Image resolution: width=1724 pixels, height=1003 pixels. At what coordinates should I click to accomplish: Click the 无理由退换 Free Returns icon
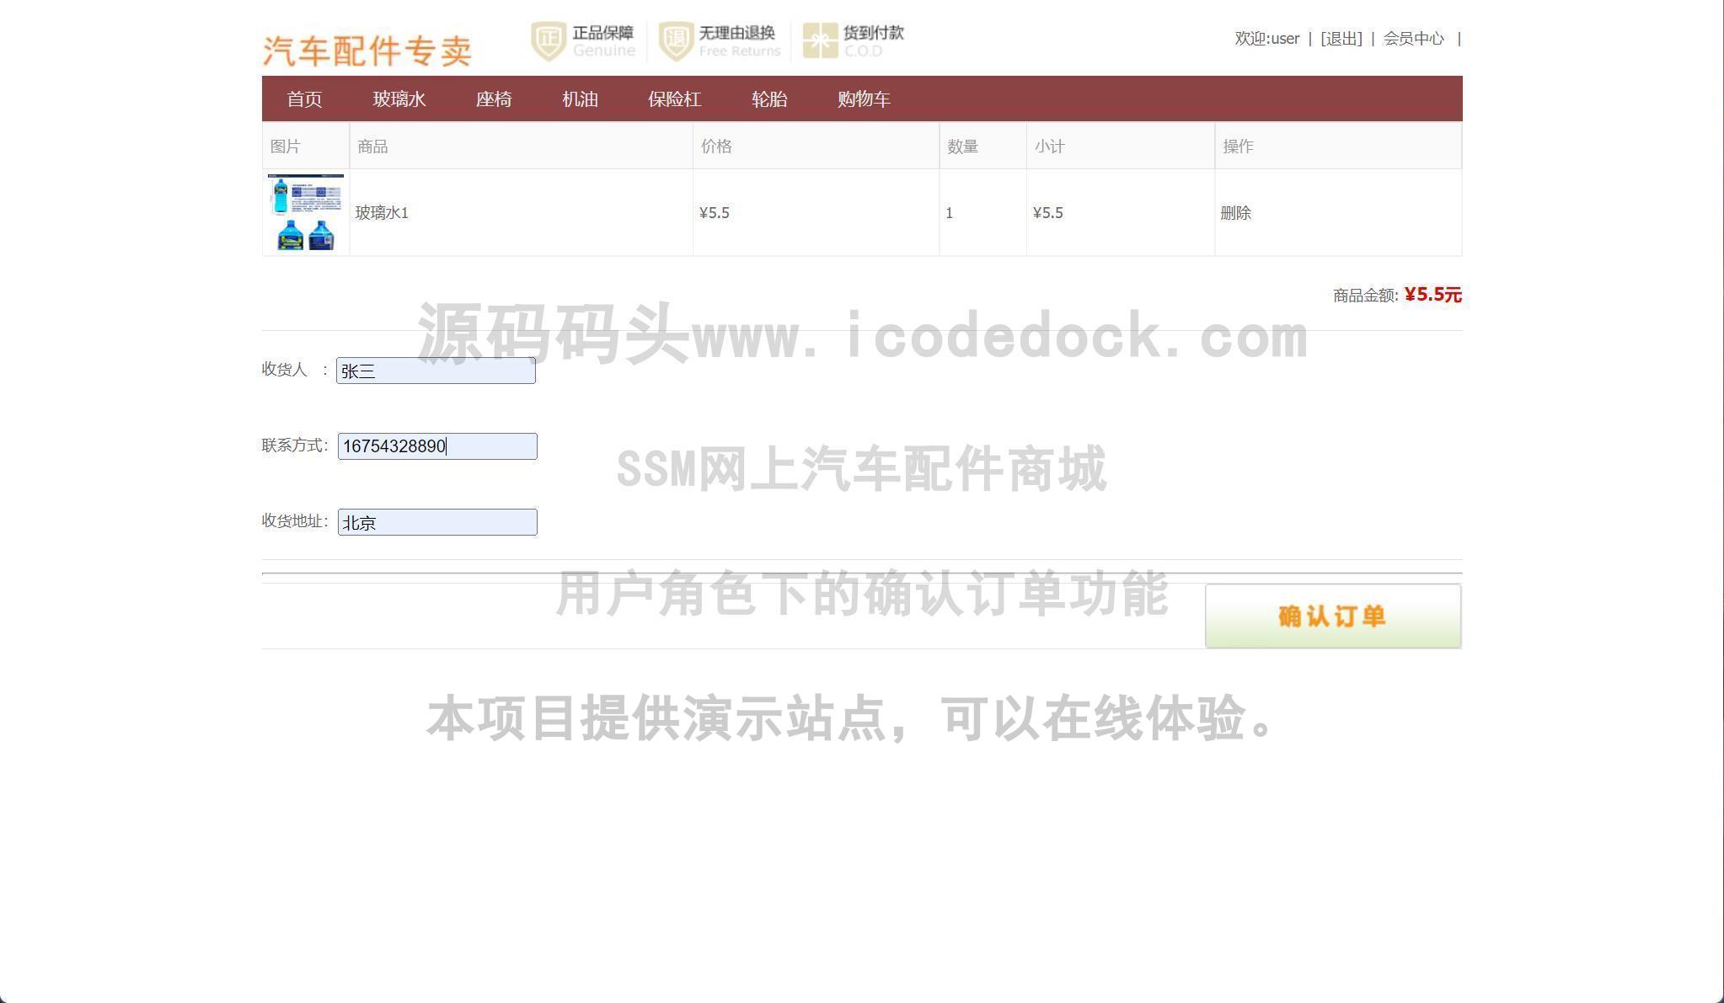[675, 40]
